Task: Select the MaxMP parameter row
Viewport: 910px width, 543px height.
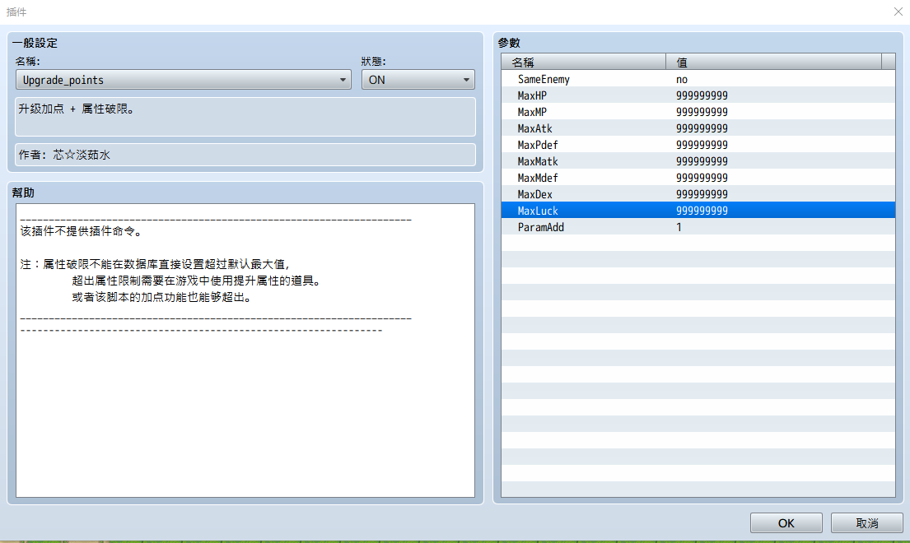Action: pyautogui.click(x=698, y=112)
